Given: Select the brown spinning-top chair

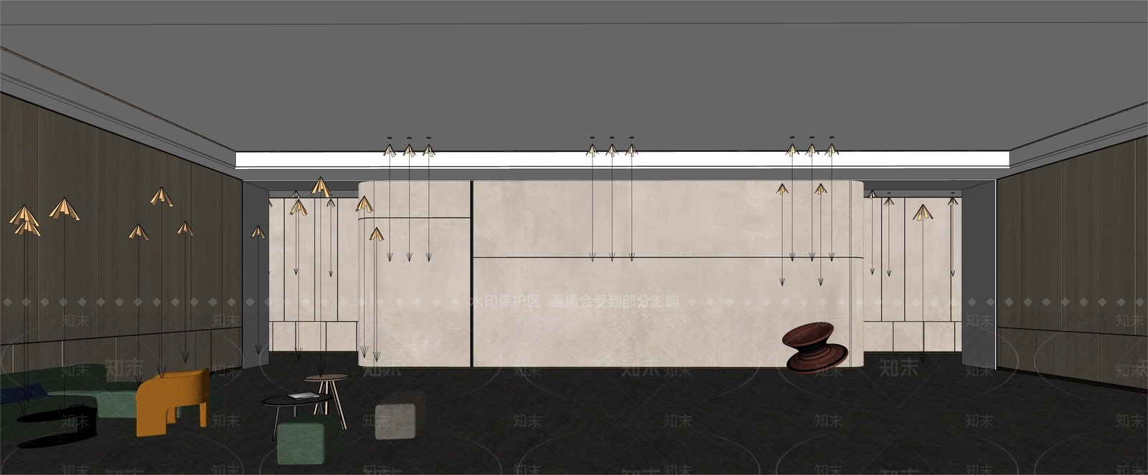Looking at the screenshot, I should point(817,347).
